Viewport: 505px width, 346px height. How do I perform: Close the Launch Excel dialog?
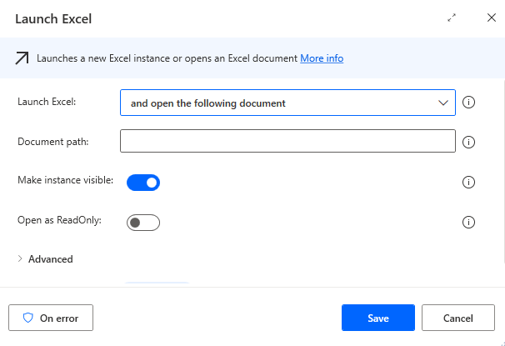pyautogui.click(x=491, y=18)
